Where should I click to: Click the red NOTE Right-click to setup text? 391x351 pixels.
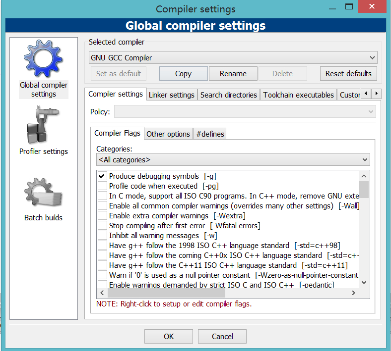[x=174, y=304]
